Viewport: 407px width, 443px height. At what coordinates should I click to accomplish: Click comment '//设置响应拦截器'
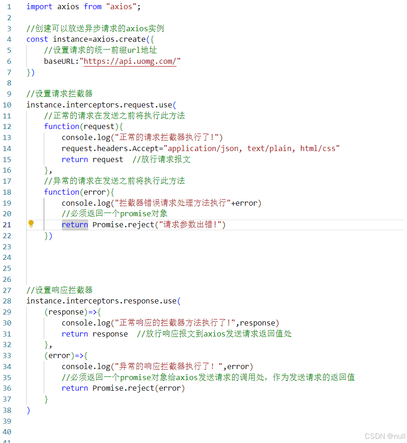(x=60, y=290)
